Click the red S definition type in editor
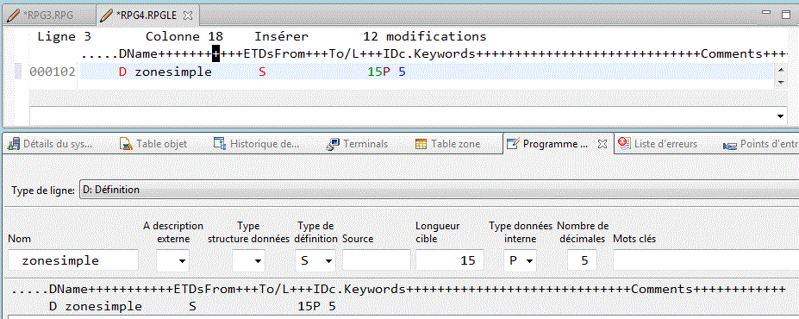Screen dimensions: 799x319 pyautogui.click(x=262, y=72)
